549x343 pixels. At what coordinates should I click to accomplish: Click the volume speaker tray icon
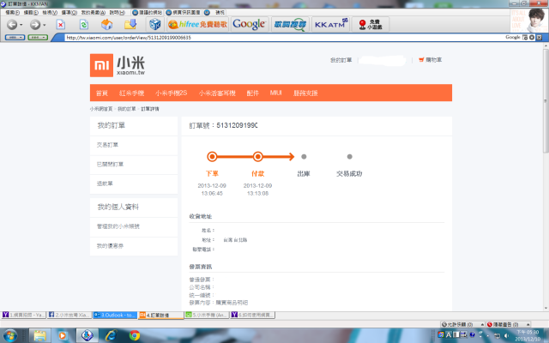[506, 335]
